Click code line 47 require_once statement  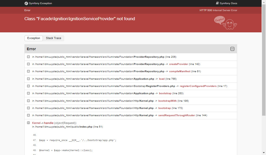click(x=78, y=140)
